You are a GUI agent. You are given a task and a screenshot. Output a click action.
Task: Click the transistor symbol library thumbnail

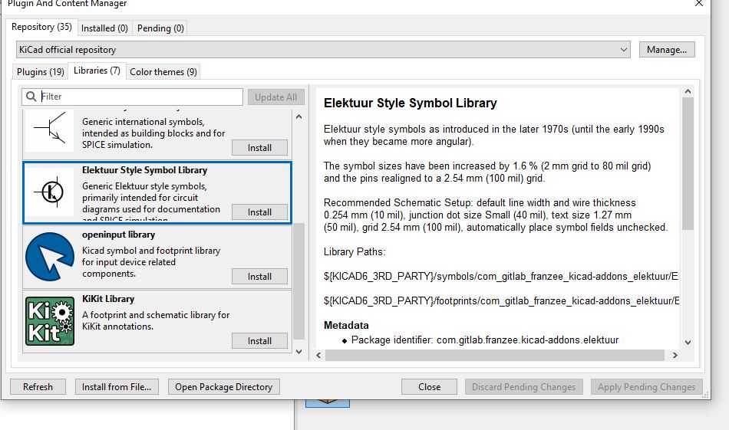[50, 131]
